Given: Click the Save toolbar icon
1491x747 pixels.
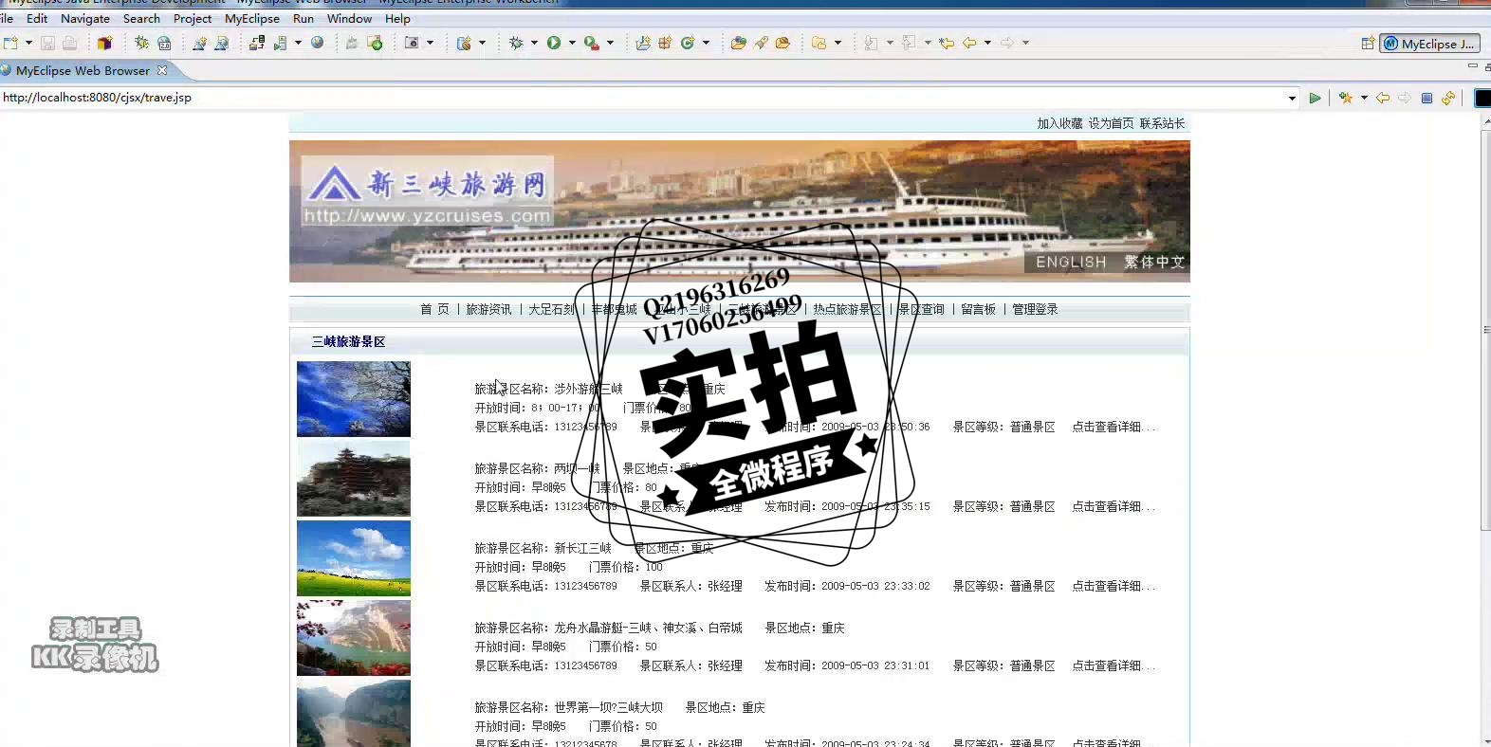Looking at the screenshot, I should (47, 43).
